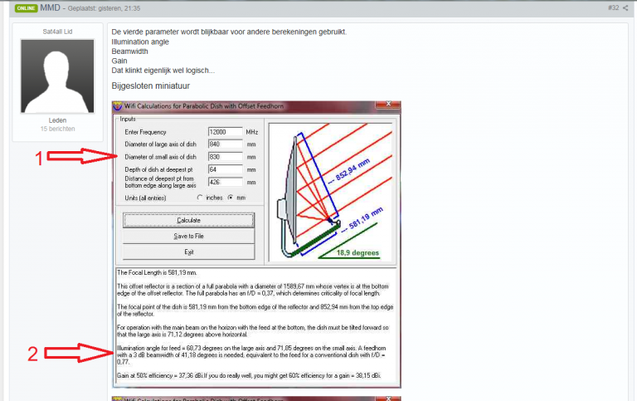Image resolution: width=637 pixels, height=401 pixels.
Task: Click the #32 post number link
Action: (x=613, y=7)
